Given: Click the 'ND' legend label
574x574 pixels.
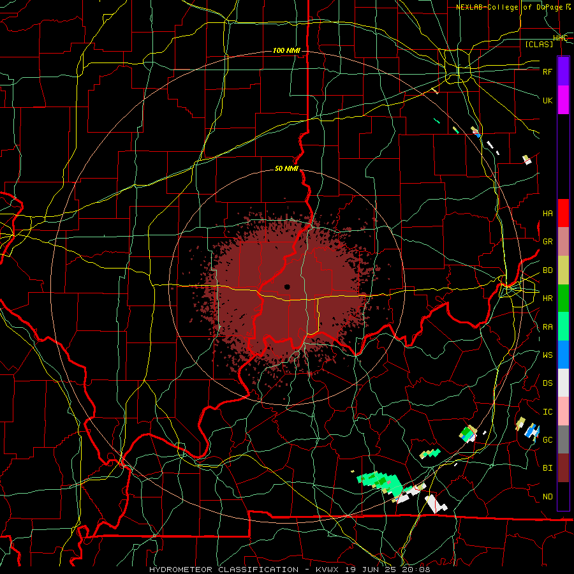Looking at the screenshot, I should [547, 497].
